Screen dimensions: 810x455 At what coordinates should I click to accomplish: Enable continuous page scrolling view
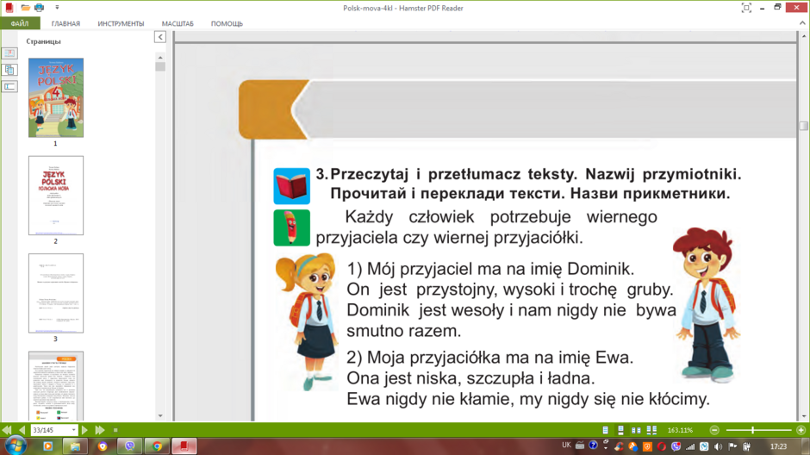pos(621,430)
